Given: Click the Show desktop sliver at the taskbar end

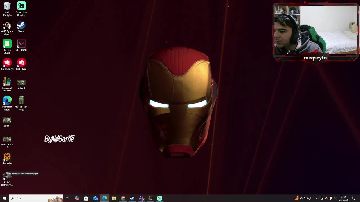Looking at the screenshot, I should [359, 198].
